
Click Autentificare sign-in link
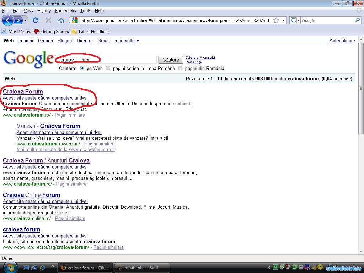coord(342,41)
